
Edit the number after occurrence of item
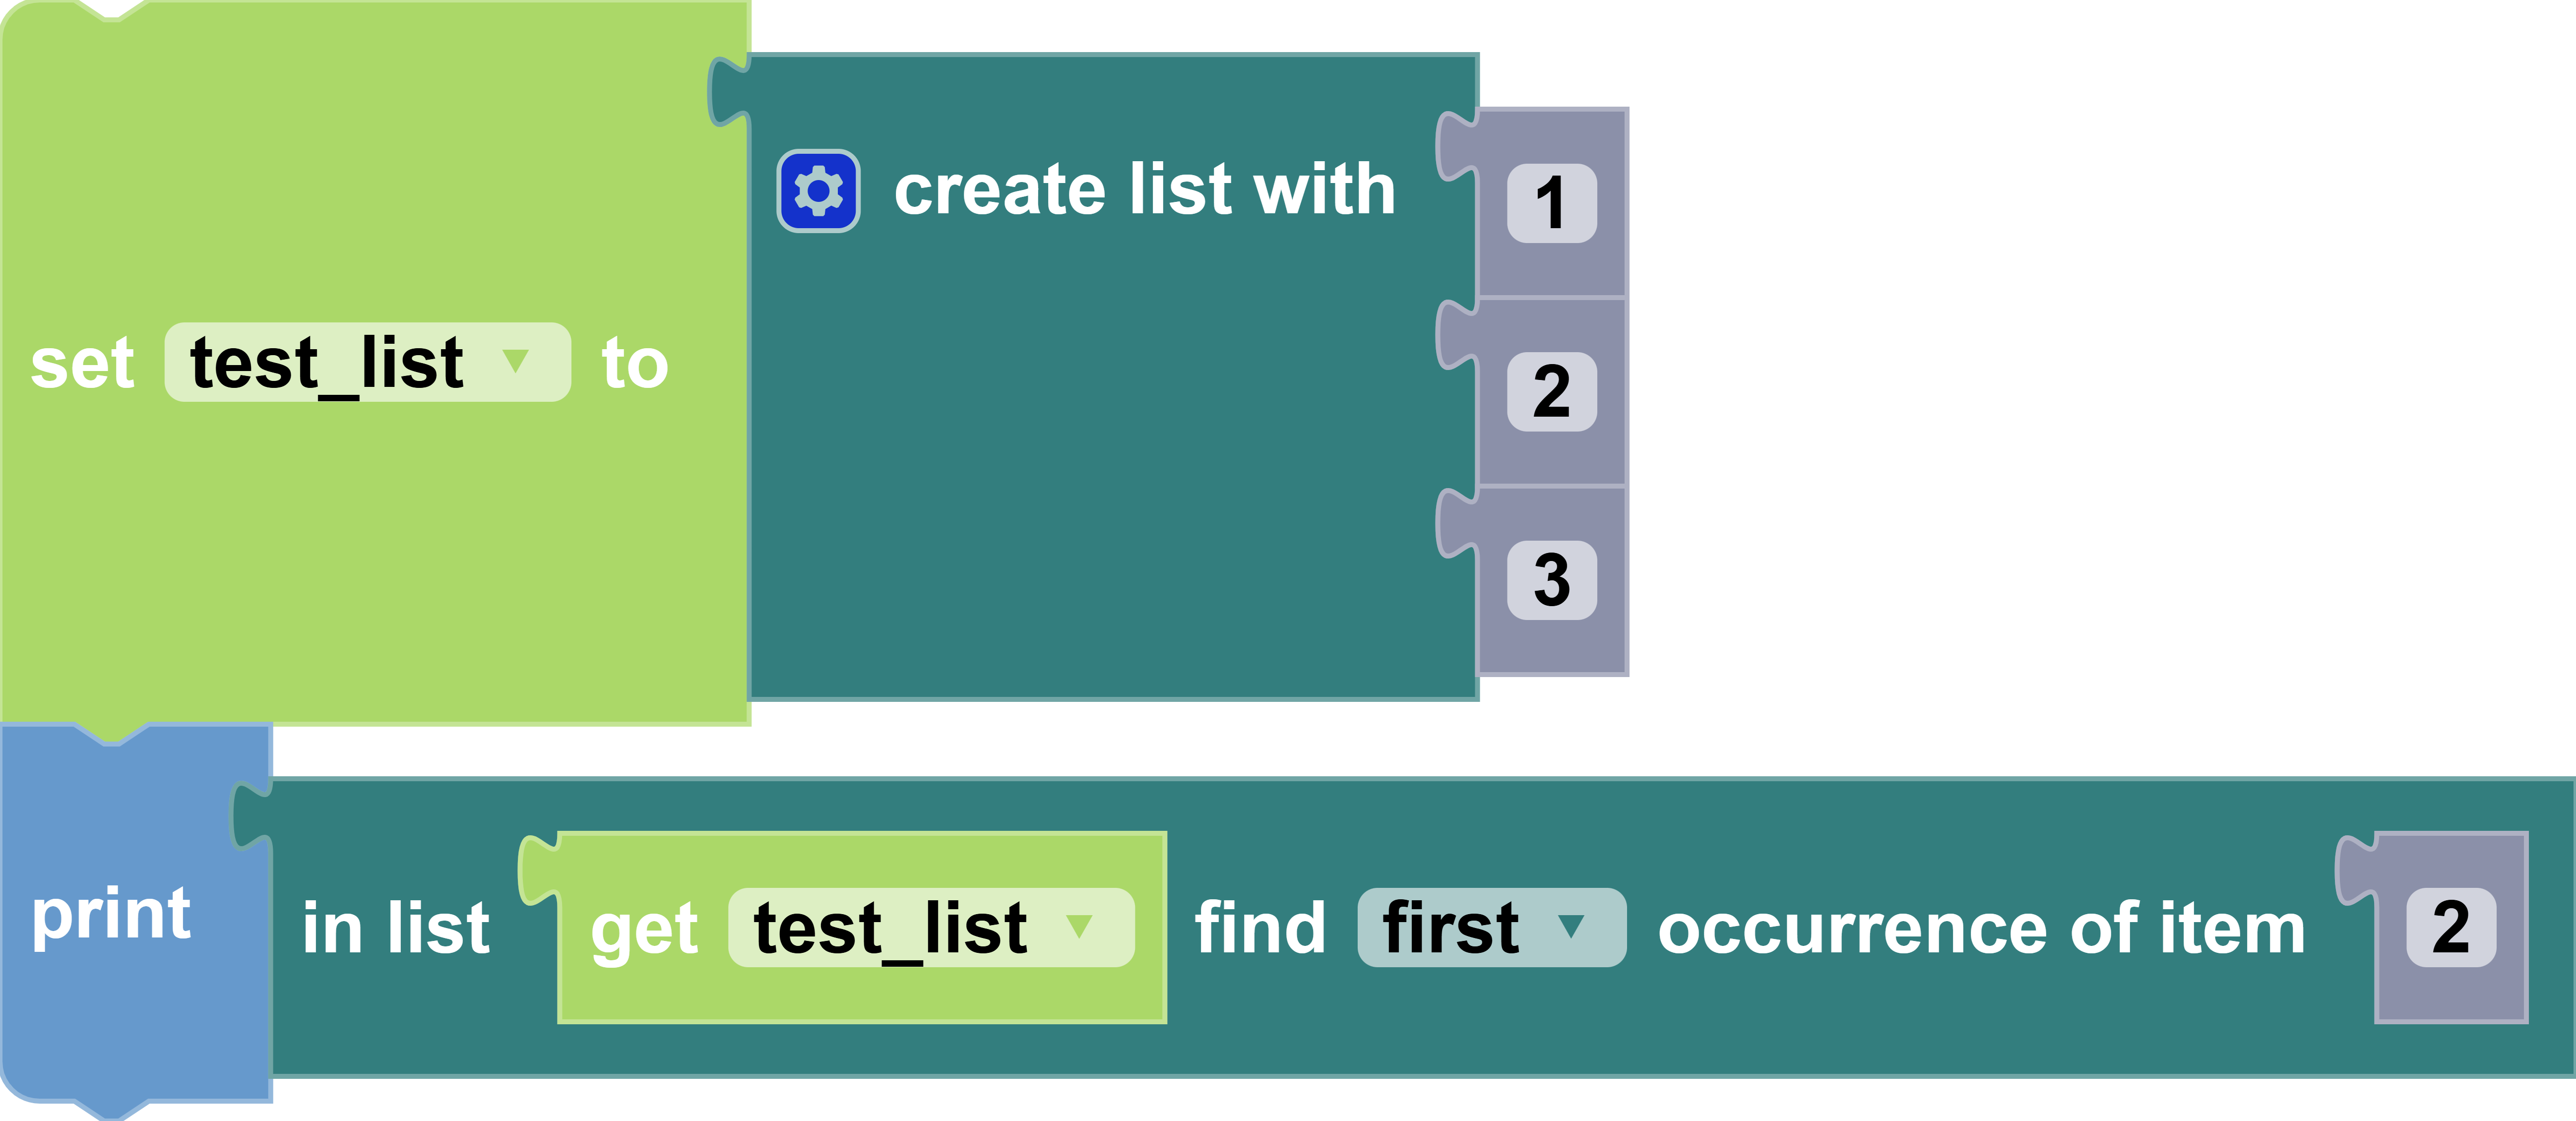click(x=2450, y=928)
